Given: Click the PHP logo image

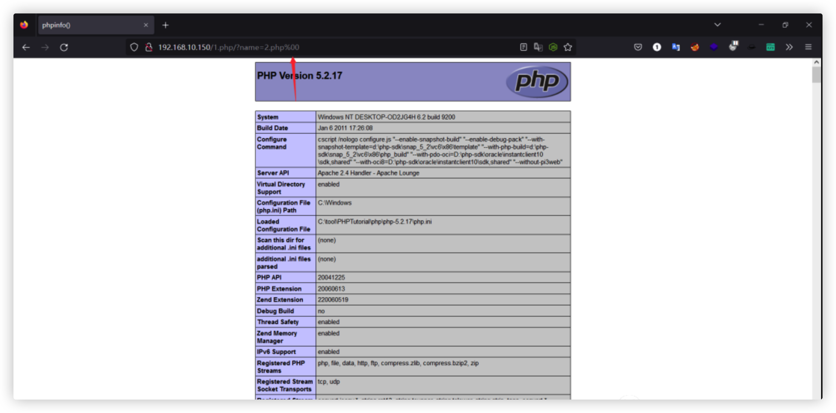Looking at the screenshot, I should [537, 82].
